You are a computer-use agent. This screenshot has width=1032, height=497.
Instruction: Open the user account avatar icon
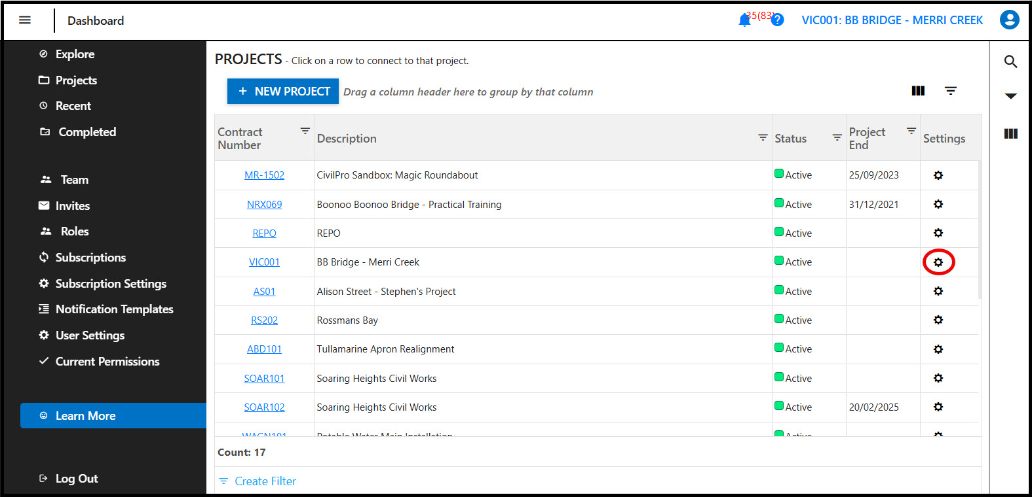pyautogui.click(x=1009, y=20)
